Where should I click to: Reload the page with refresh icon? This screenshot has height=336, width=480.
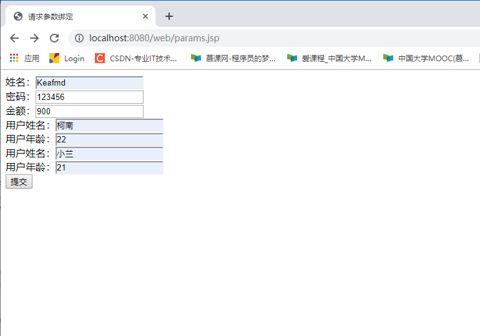point(54,38)
